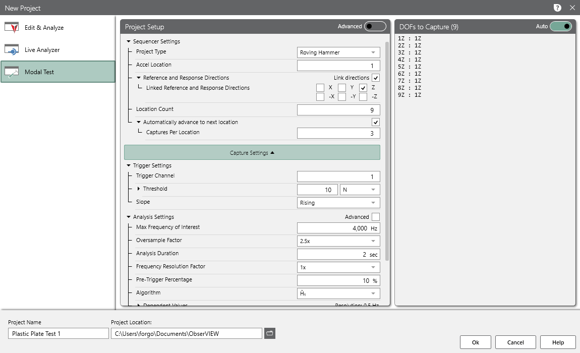
Task: Select the Edit & Analyze project type
Action: [57, 28]
